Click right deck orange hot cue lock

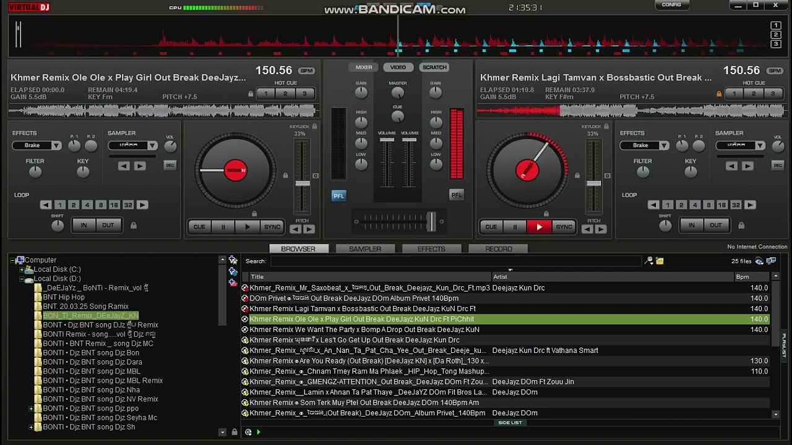coord(719,94)
